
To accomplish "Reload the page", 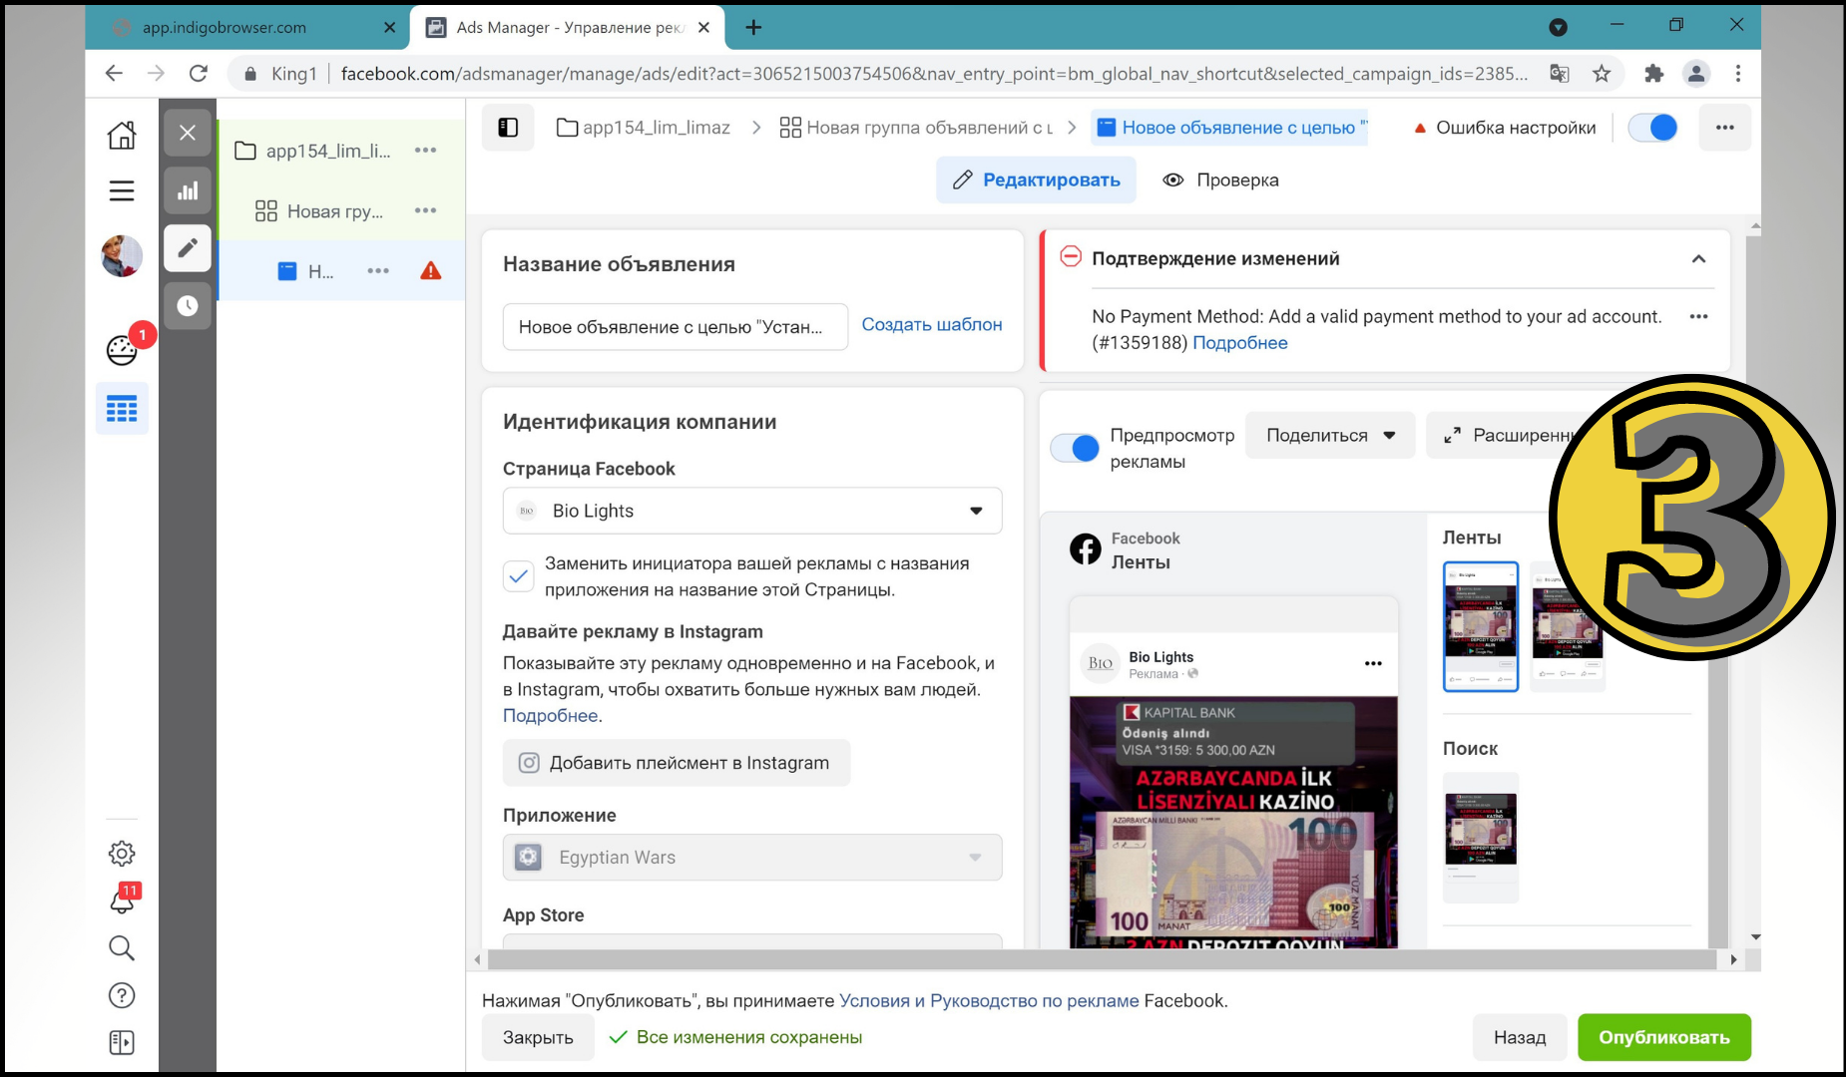I will pyautogui.click(x=199, y=74).
